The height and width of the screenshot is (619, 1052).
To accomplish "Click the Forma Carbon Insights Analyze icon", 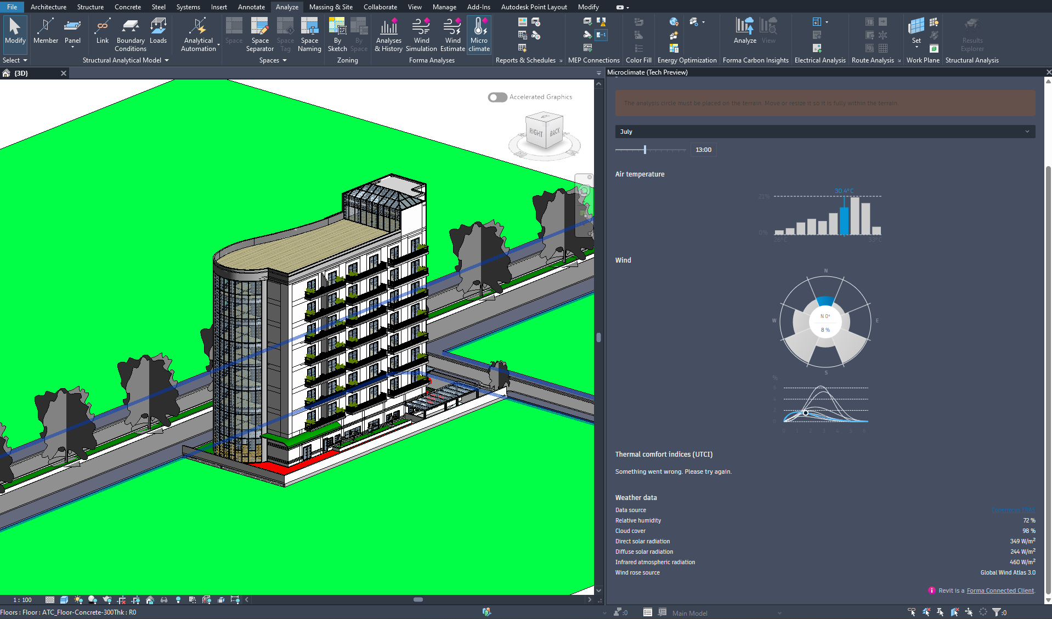I will (745, 31).
